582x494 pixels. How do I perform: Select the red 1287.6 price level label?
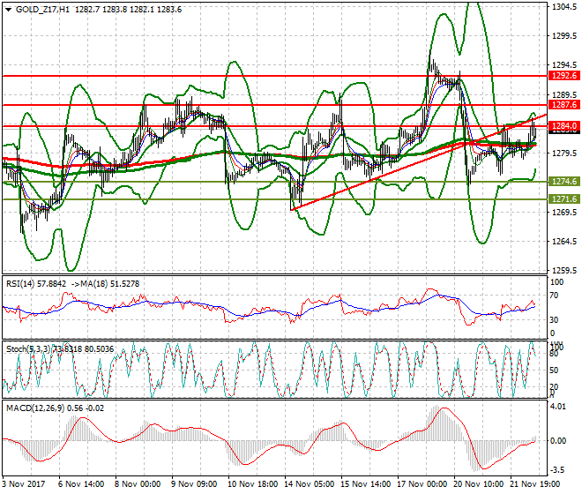click(563, 105)
